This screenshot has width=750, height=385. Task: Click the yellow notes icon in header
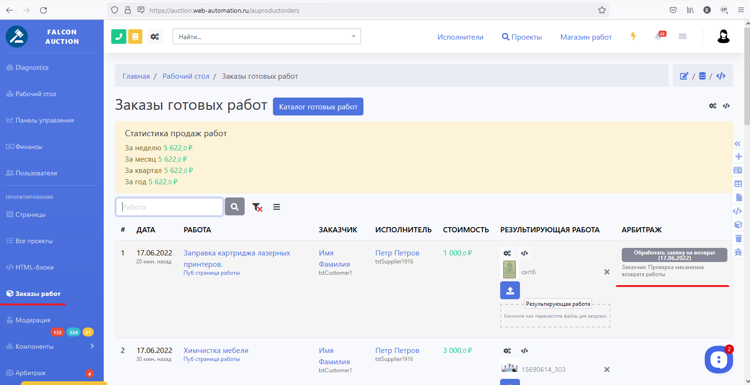(x=135, y=36)
